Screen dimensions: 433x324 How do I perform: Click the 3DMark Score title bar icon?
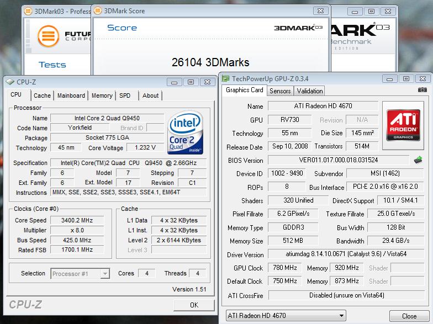(97, 11)
